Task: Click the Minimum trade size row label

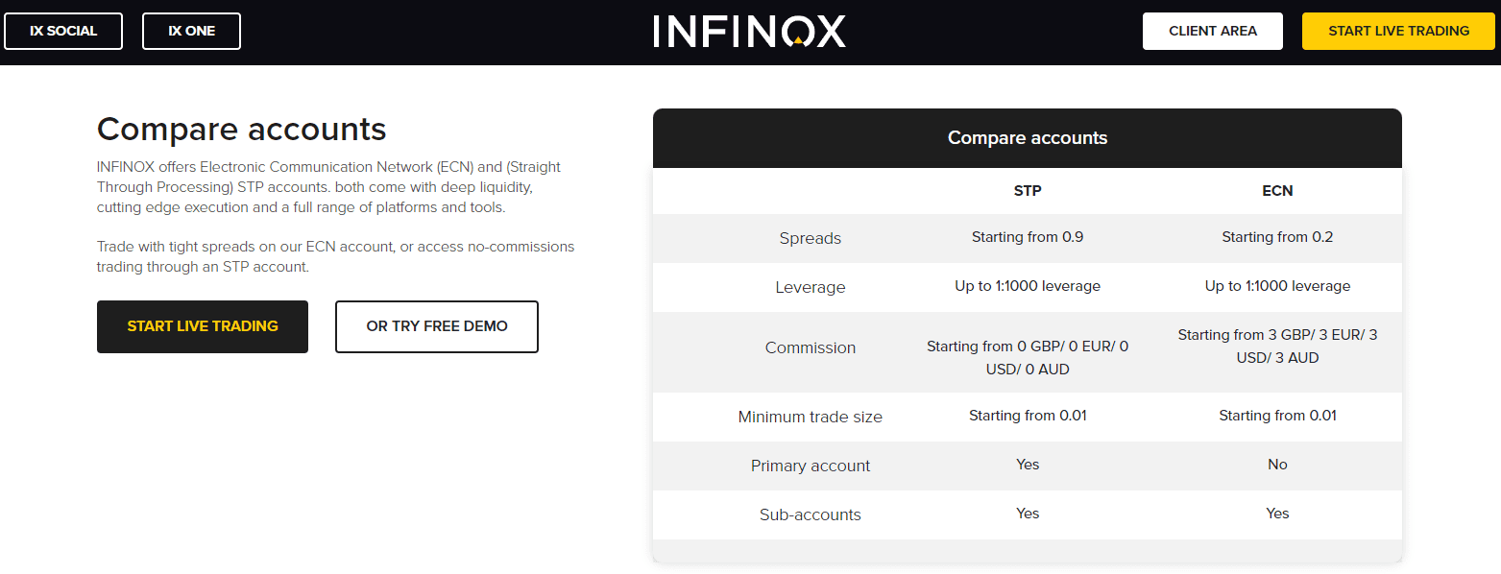Action: pos(811,417)
